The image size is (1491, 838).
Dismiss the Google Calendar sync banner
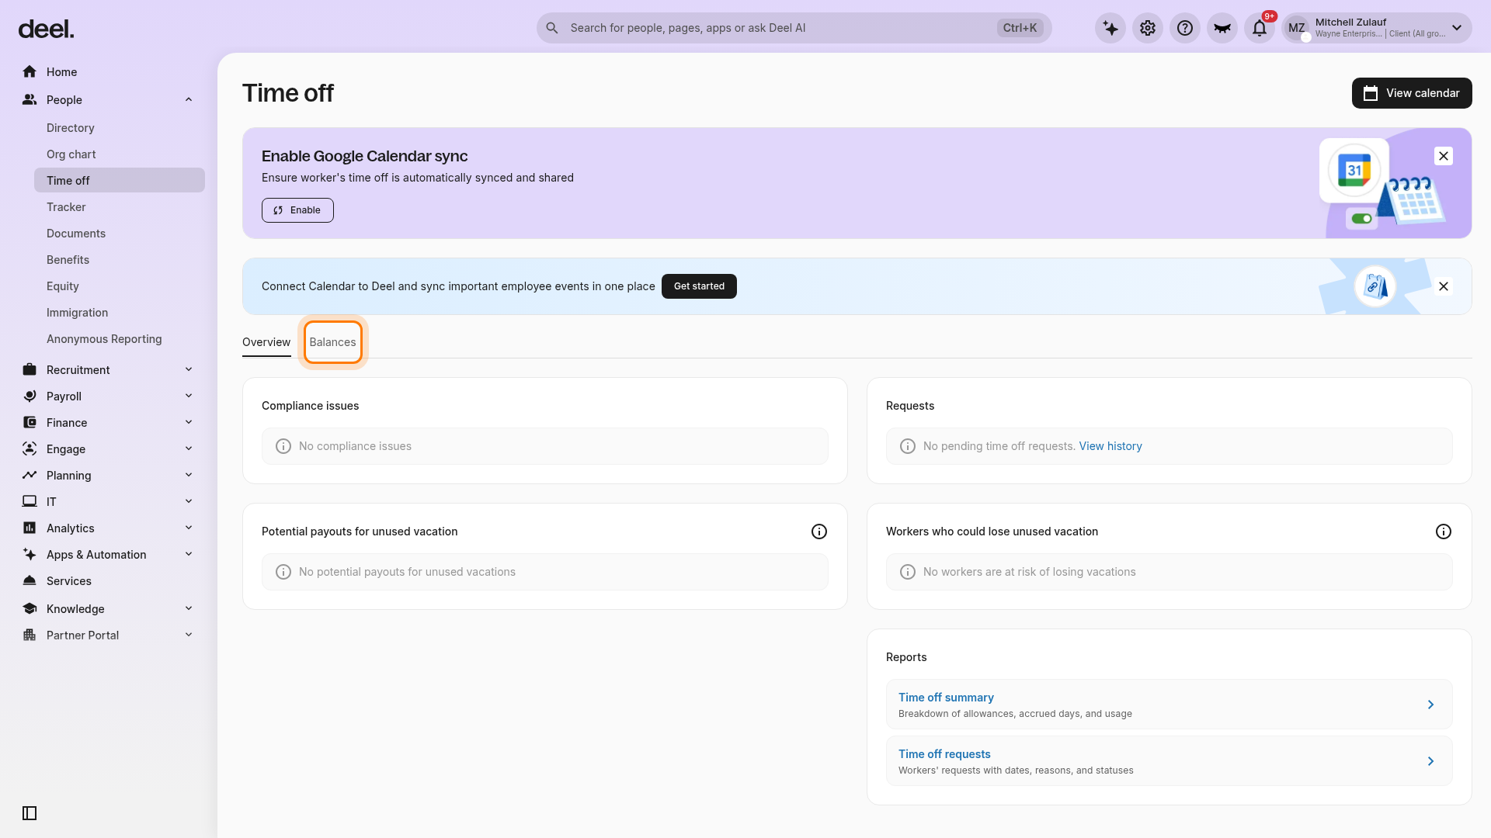(x=1444, y=156)
